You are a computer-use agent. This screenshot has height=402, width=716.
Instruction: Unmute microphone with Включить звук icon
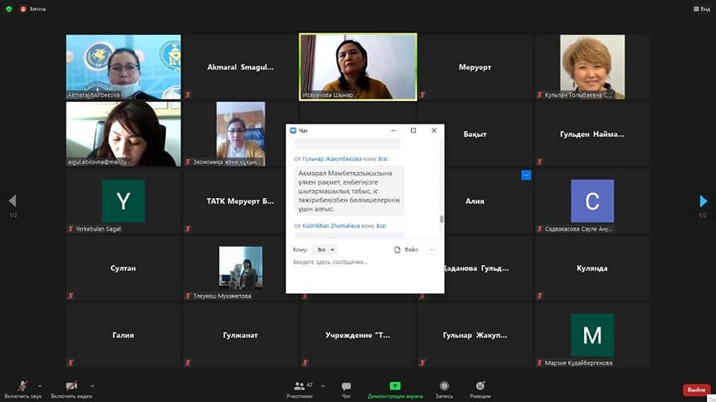(23, 386)
